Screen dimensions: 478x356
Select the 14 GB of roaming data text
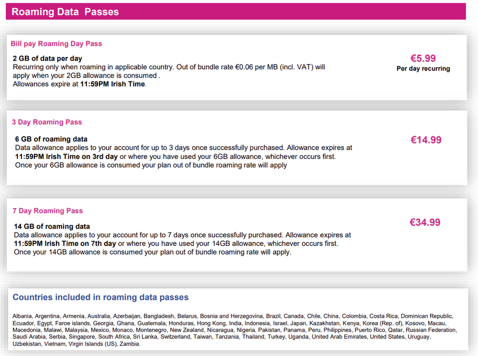52,226
